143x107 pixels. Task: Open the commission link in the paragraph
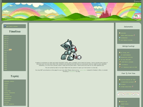(x=72, y=72)
